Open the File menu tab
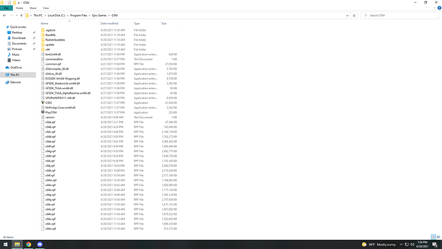 coord(6,8)
